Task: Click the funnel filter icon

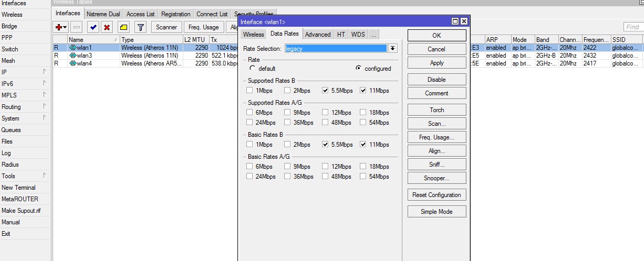Action: [x=140, y=27]
